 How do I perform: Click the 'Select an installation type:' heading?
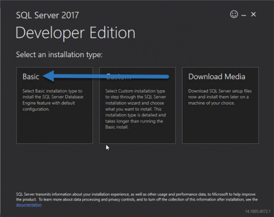(59, 54)
